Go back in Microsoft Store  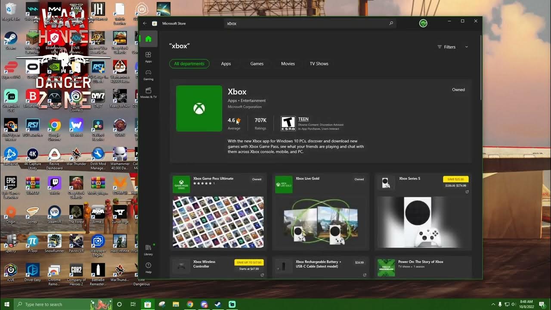coord(145,23)
